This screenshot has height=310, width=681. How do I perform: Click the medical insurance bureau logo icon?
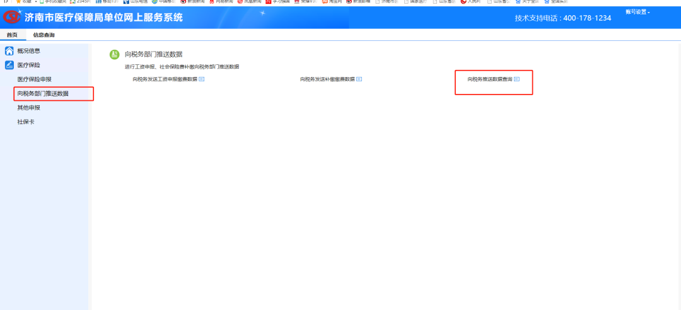pos(12,18)
